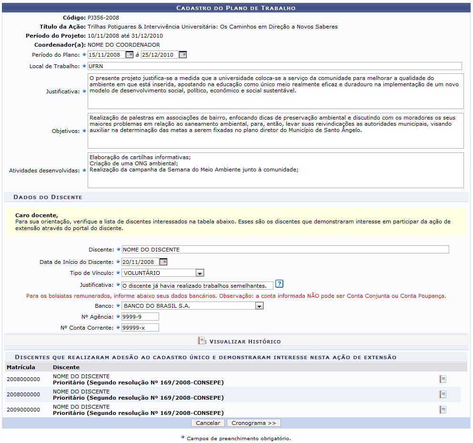Click the Local de Trabalho field
The width and height of the screenshot is (473, 443).
(274, 66)
